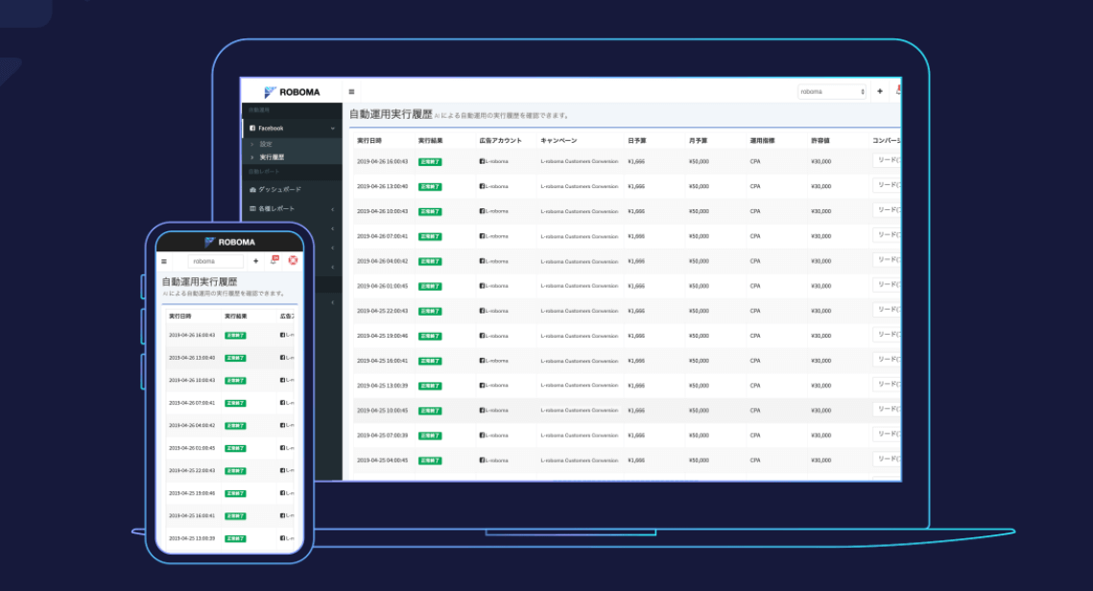Tap green 正常終了 badge in phone row 2019-04-26 16:00:43
The image size is (1093, 591).
(x=235, y=336)
